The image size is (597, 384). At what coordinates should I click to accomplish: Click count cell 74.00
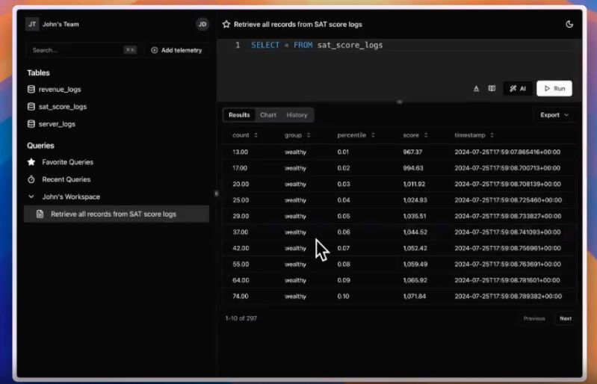pos(241,297)
